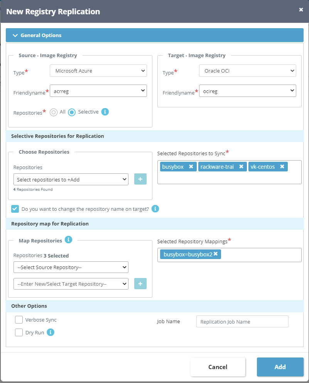Screen dimensions: 309x383
Task: Enable the Dry Run checkbox
Action: pyautogui.click(x=19, y=332)
